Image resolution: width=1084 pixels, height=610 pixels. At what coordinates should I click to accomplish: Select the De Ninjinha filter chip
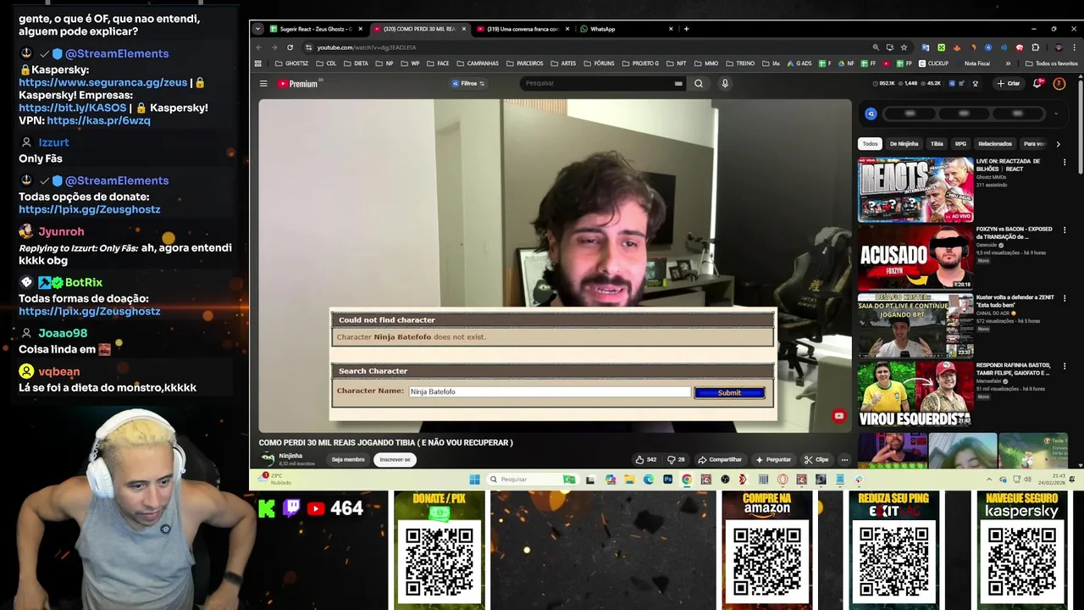904,144
